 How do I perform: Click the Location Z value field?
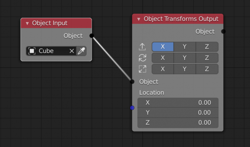pos(178,123)
